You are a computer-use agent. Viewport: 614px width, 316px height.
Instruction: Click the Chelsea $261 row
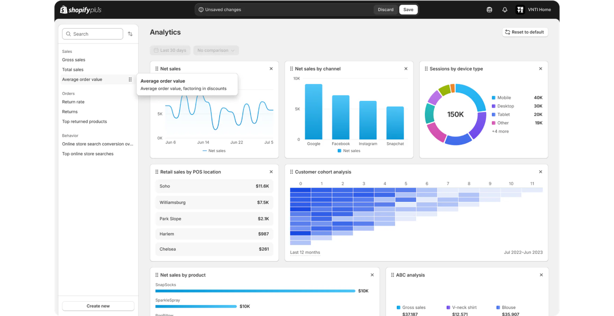pos(214,249)
